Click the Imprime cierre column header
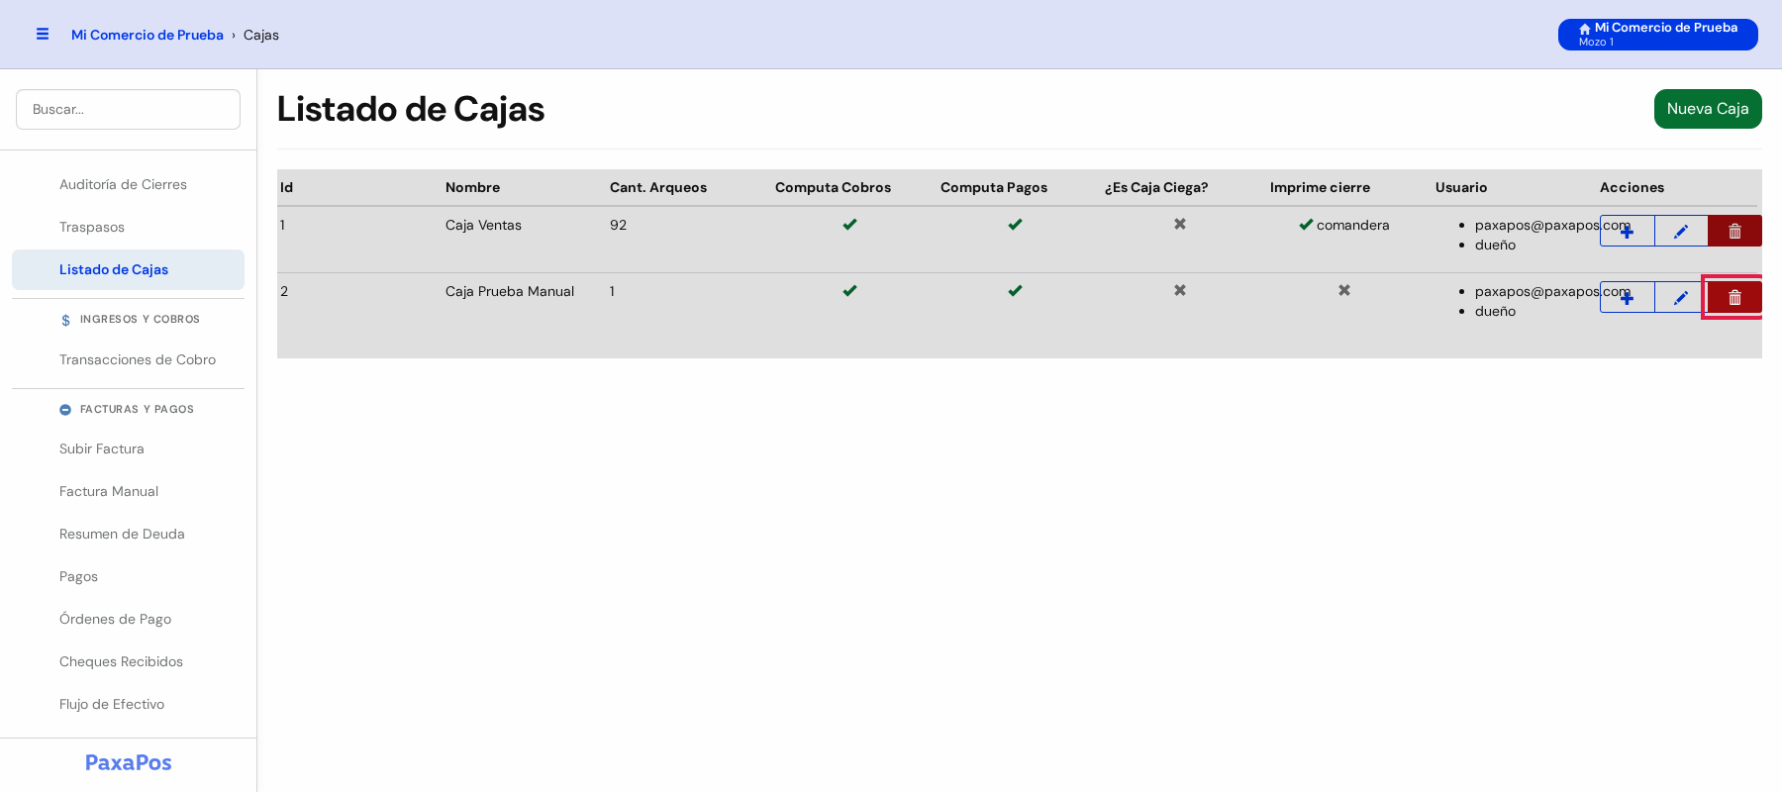The width and height of the screenshot is (1782, 792). point(1320,187)
